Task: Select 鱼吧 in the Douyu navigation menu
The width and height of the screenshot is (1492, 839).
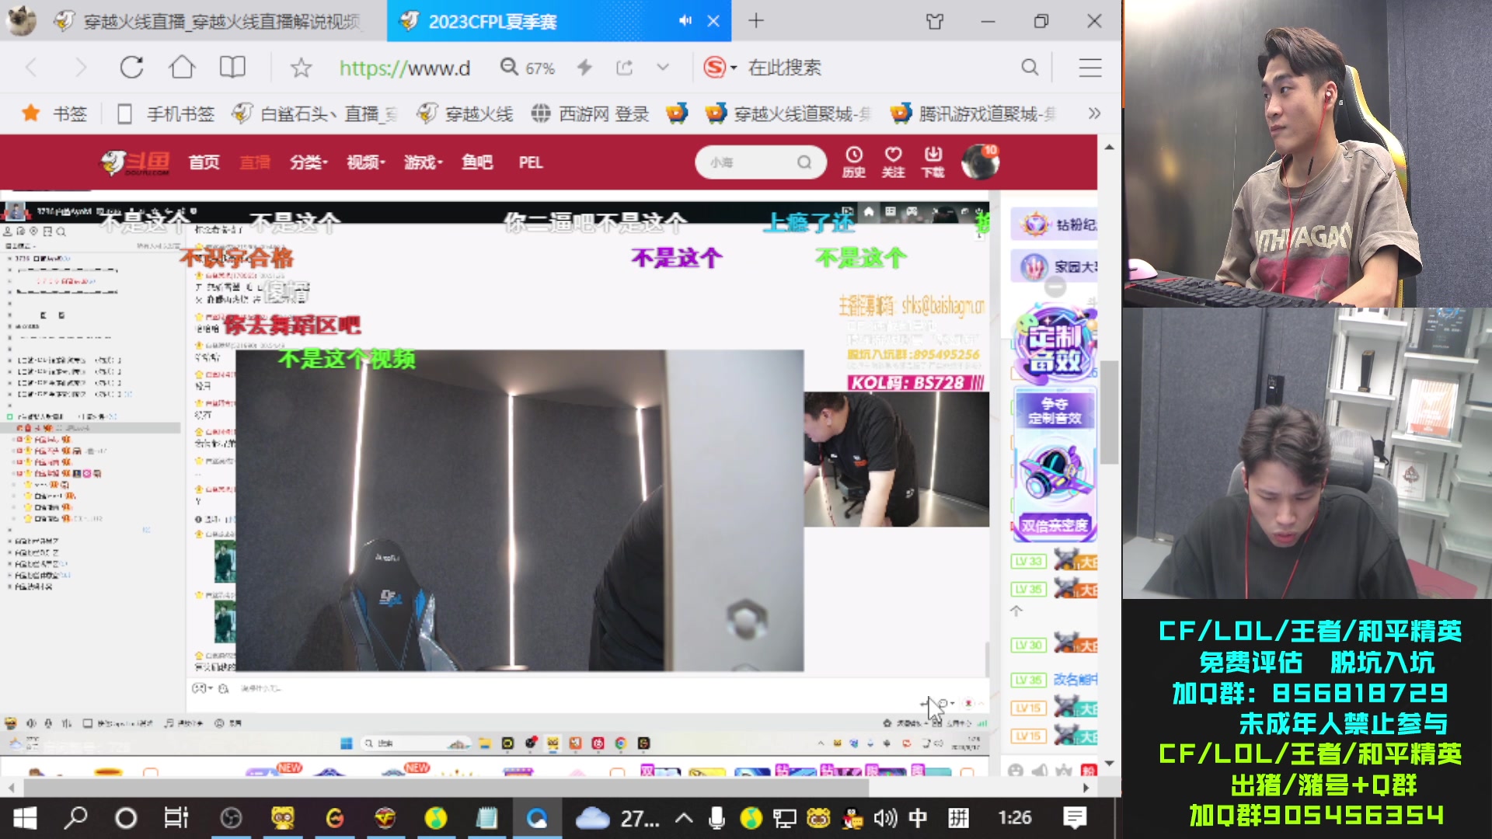Action: tap(476, 162)
